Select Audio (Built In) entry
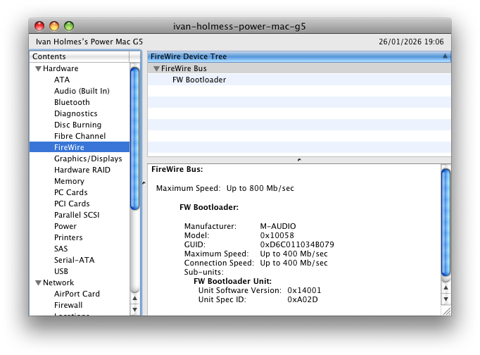 point(82,91)
